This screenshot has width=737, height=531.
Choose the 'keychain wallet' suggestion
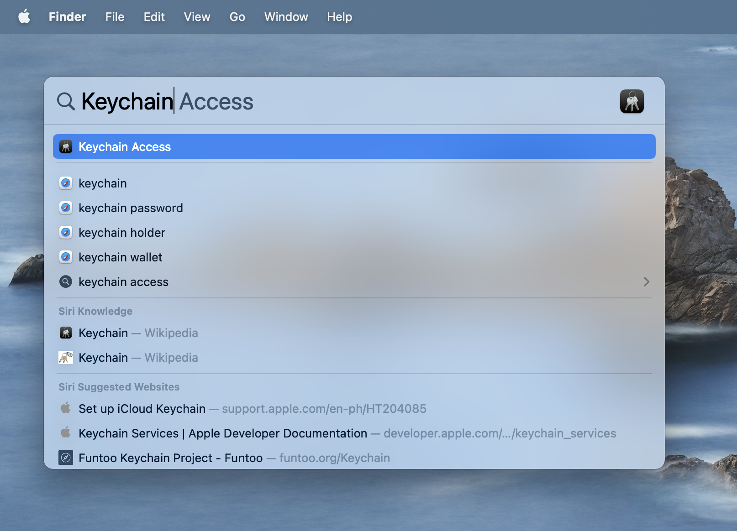[354, 257]
